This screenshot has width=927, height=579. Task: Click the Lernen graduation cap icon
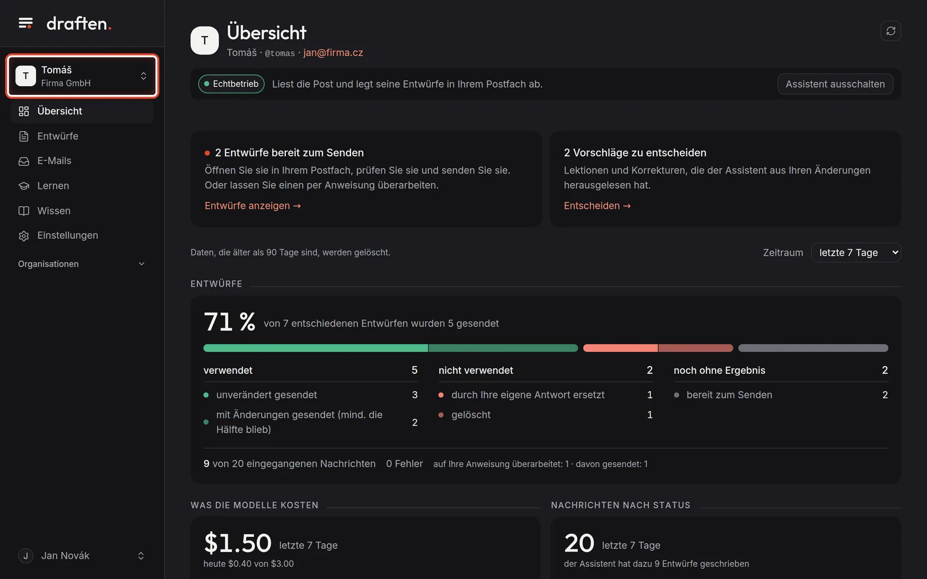click(24, 186)
